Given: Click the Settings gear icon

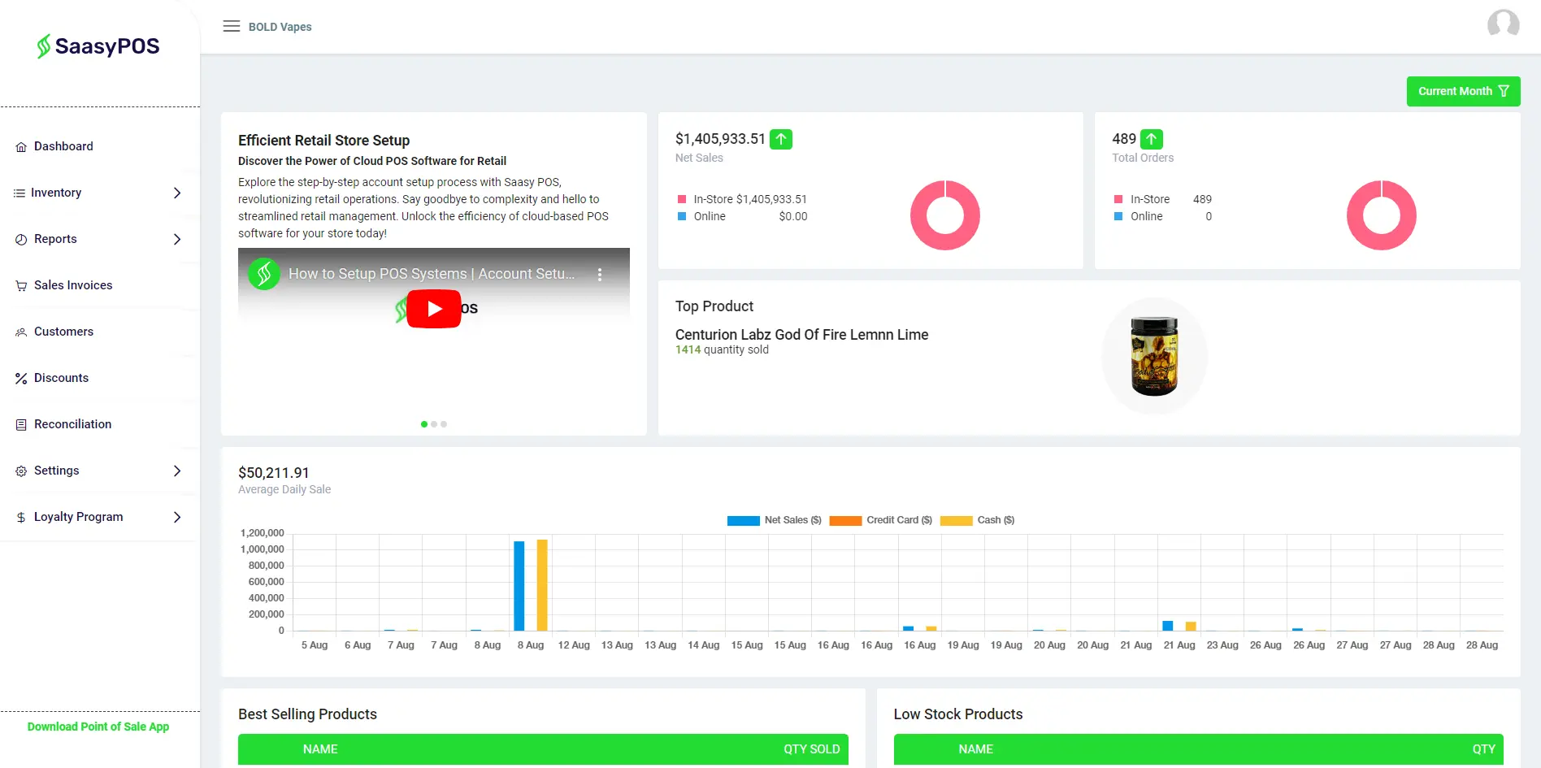Looking at the screenshot, I should click(21, 471).
